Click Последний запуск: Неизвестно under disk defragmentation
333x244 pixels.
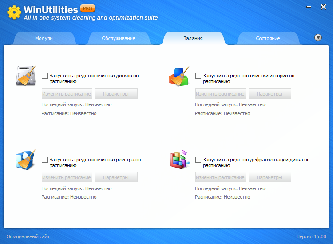(230, 188)
